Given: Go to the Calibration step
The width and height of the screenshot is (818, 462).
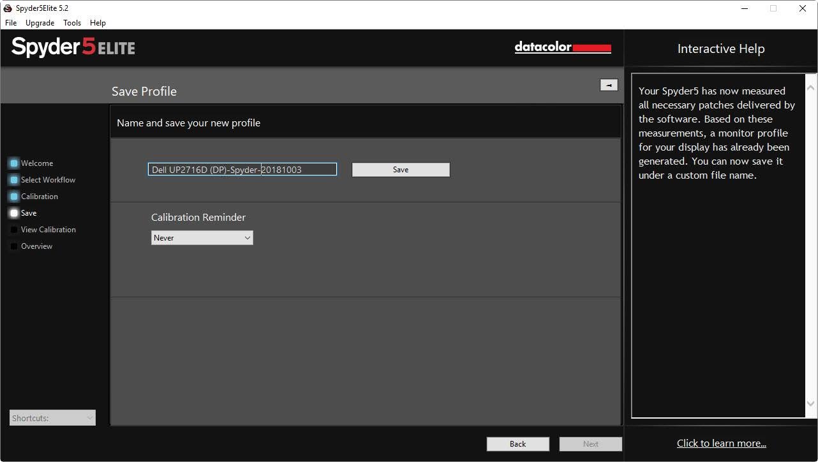Looking at the screenshot, I should 40,197.
